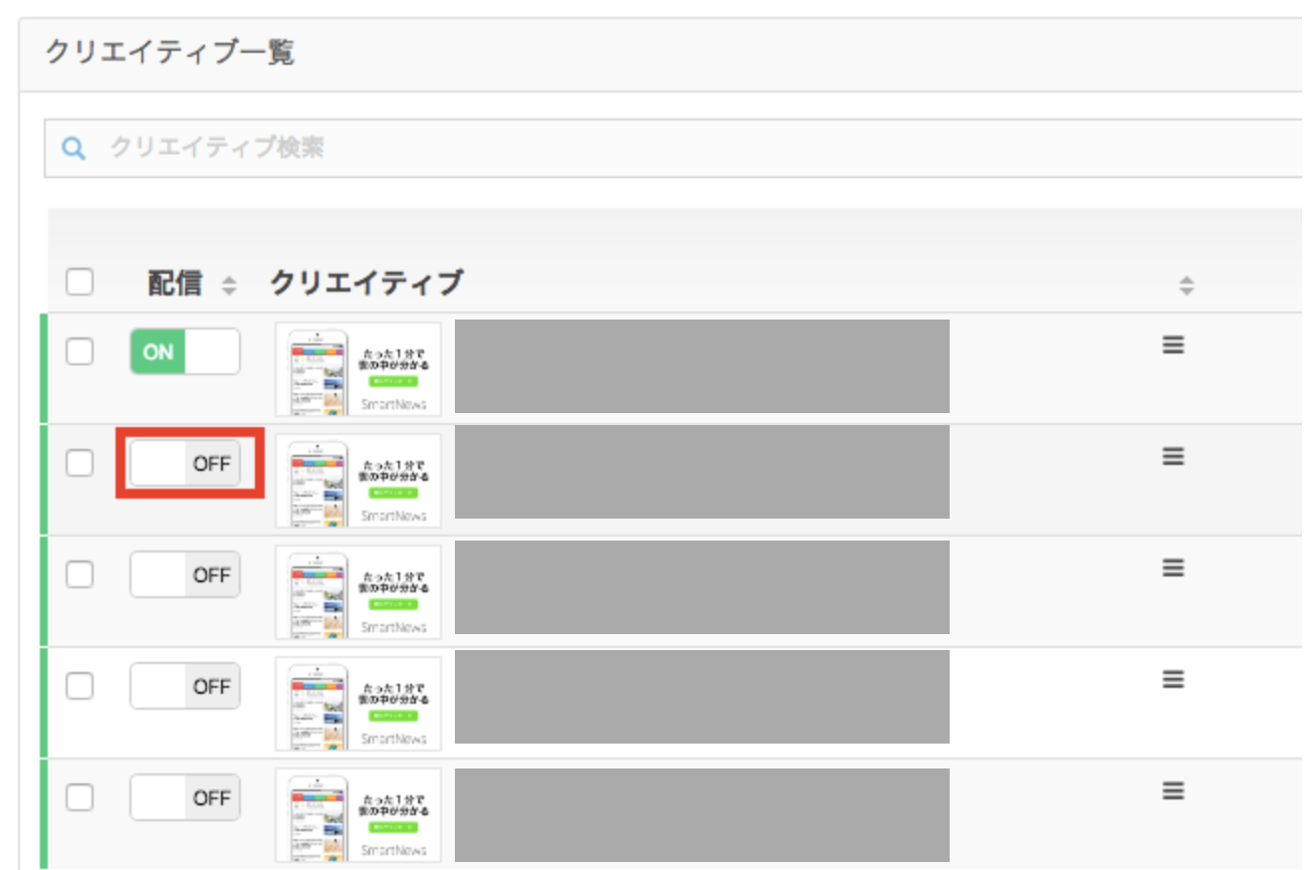The image size is (1312, 870).
Task: Enable the highlighted OFF toggle in second row
Action: (x=185, y=463)
